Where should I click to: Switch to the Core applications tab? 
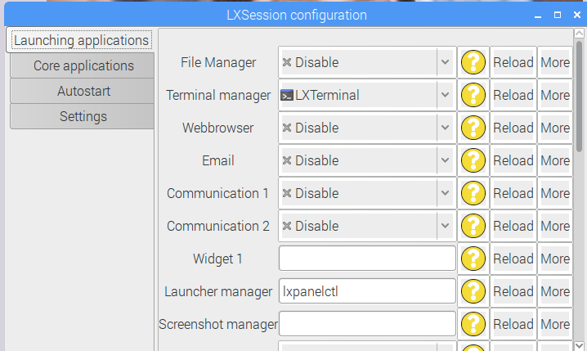pyautogui.click(x=83, y=65)
